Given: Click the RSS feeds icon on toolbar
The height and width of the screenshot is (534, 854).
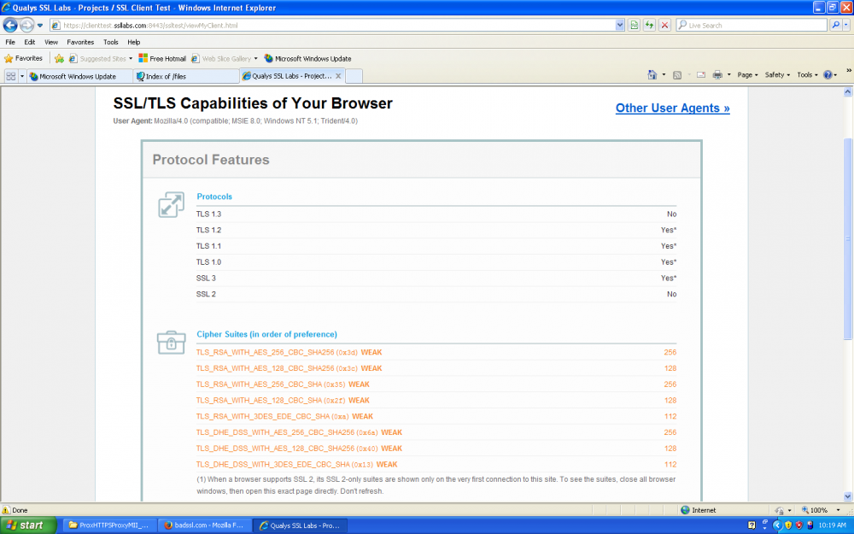Looking at the screenshot, I should [676, 74].
